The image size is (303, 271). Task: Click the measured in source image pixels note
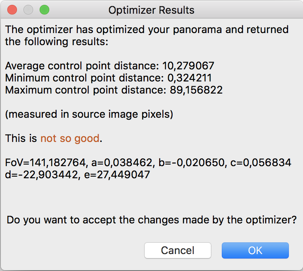point(89,115)
